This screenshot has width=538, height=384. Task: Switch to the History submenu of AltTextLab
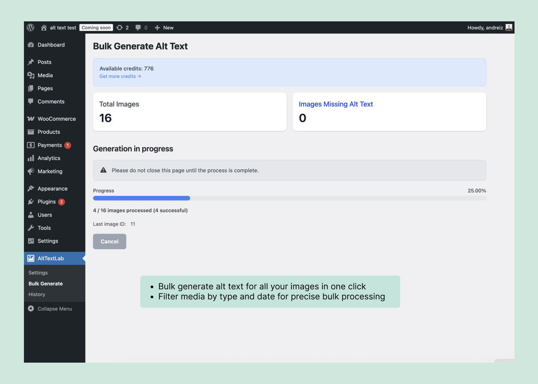(x=36, y=294)
